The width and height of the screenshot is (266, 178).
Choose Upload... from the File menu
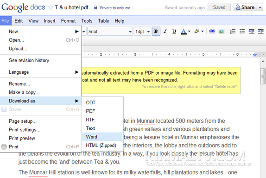coord(41,49)
